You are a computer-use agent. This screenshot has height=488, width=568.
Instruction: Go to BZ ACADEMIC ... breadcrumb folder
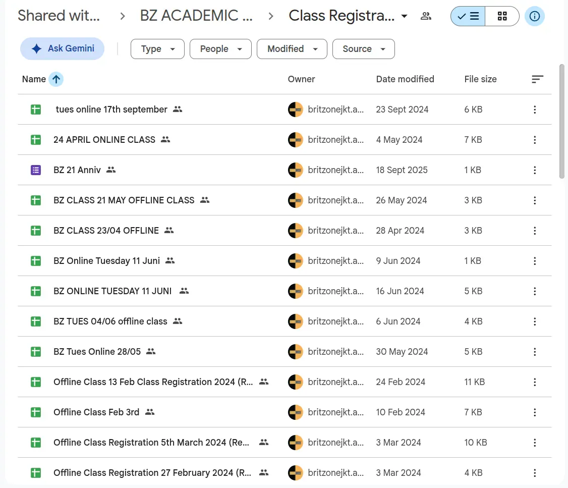click(196, 16)
